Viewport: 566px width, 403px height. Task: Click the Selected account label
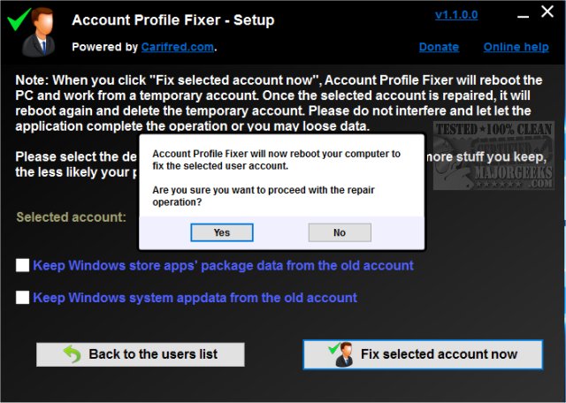(72, 217)
